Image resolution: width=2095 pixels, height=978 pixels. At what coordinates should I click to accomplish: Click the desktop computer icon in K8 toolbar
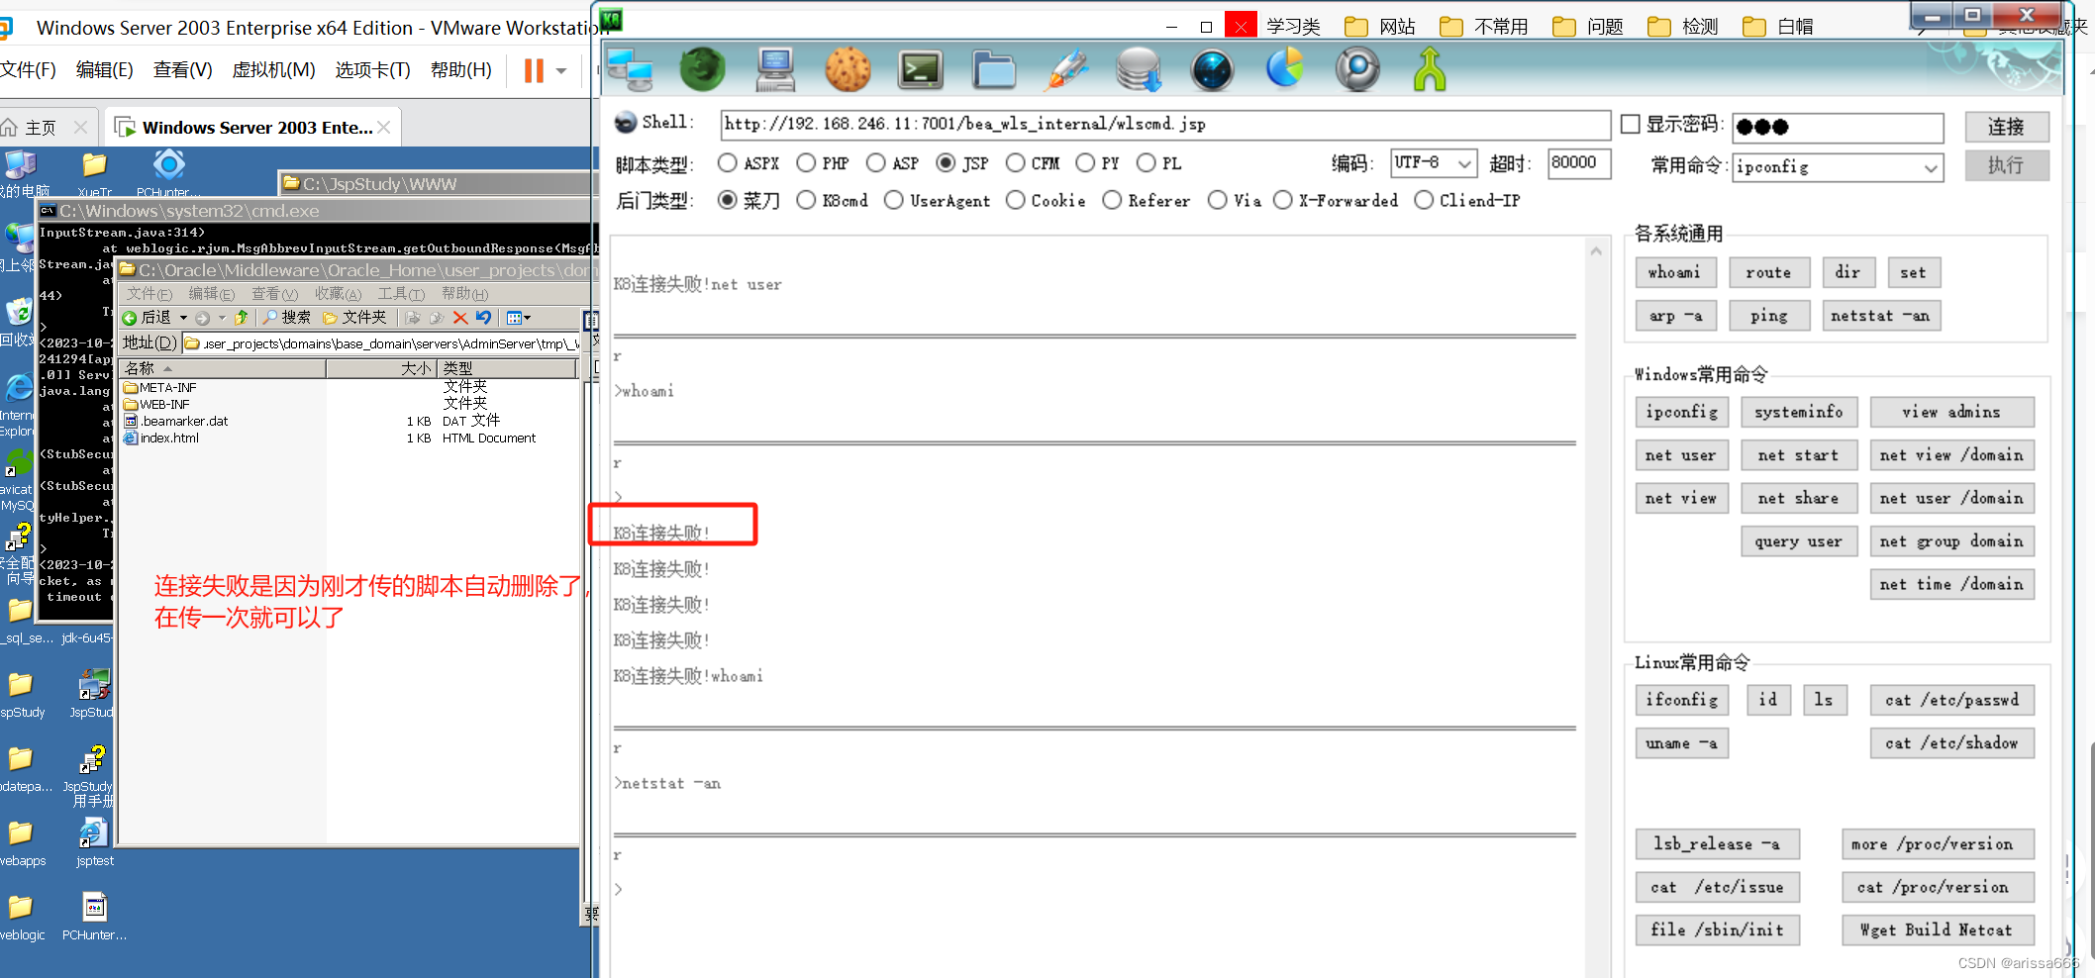pos(775,70)
